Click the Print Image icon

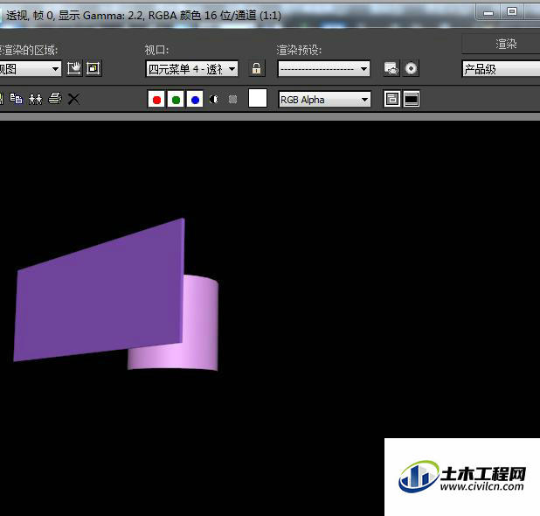(x=55, y=99)
